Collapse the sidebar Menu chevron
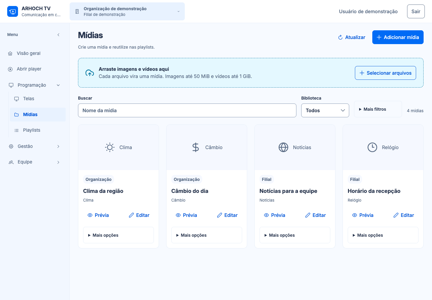 [58, 35]
